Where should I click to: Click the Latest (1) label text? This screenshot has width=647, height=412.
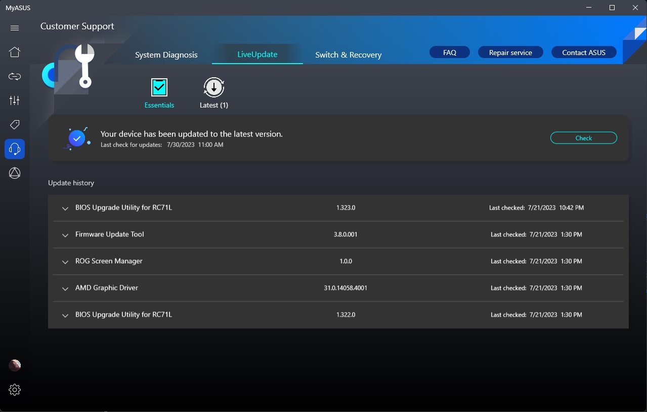point(214,105)
